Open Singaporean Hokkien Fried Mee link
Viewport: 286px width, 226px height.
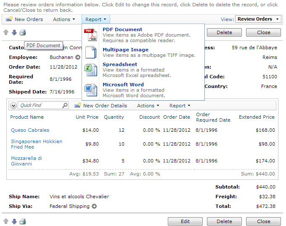37,144
